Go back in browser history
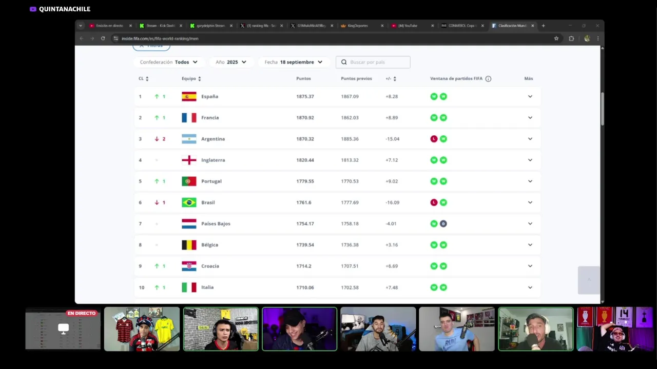 coord(81,38)
